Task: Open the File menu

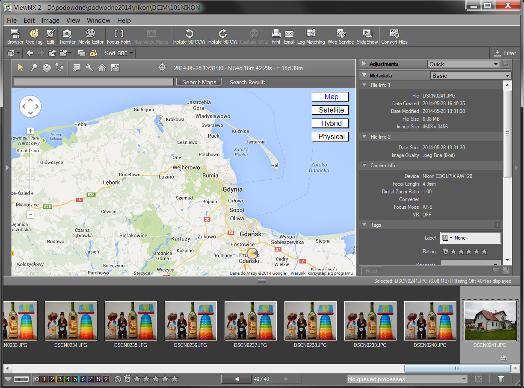Action: (x=12, y=20)
